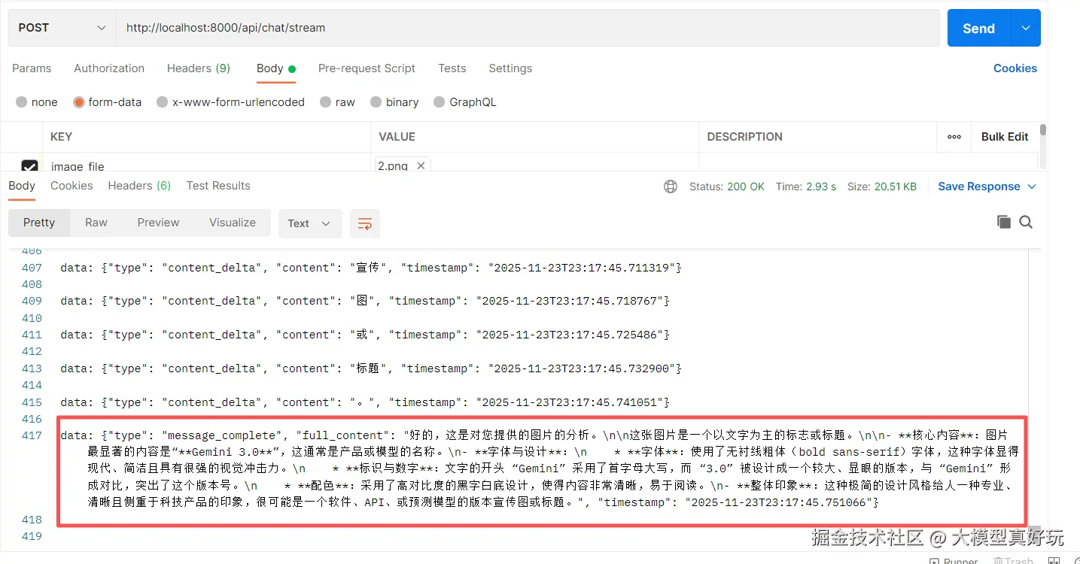Viewport: 1080px width, 564px height.
Task: Open the response Cookies tab
Action: point(71,185)
